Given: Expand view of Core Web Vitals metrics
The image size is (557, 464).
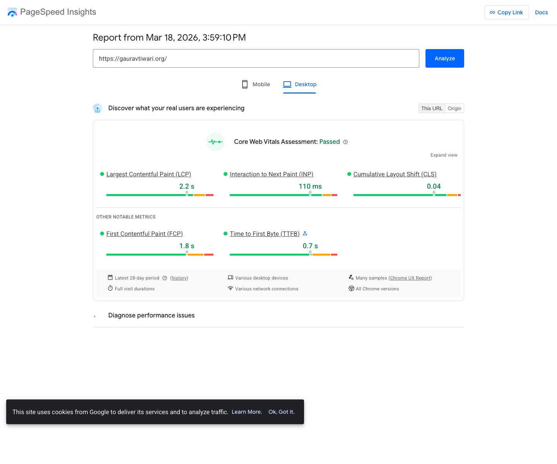Looking at the screenshot, I should [x=444, y=155].
